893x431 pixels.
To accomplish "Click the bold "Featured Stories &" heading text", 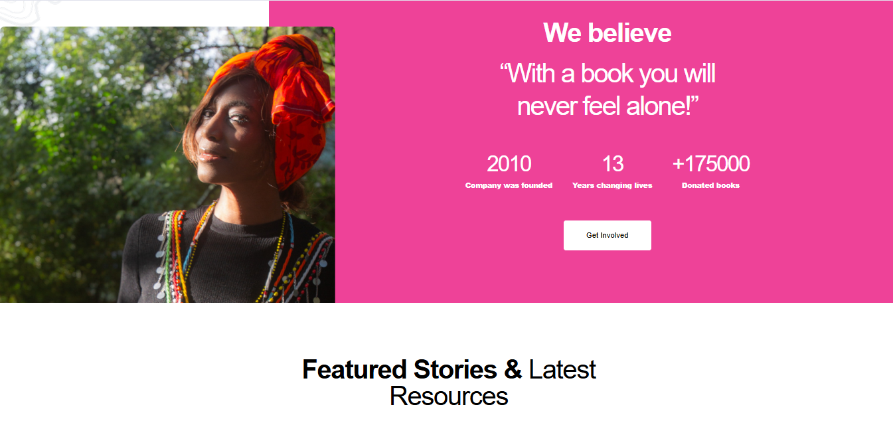I will coord(412,369).
